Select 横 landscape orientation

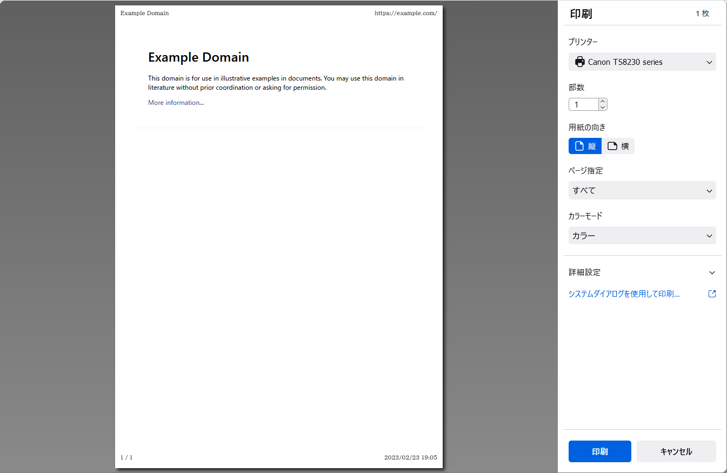point(618,146)
